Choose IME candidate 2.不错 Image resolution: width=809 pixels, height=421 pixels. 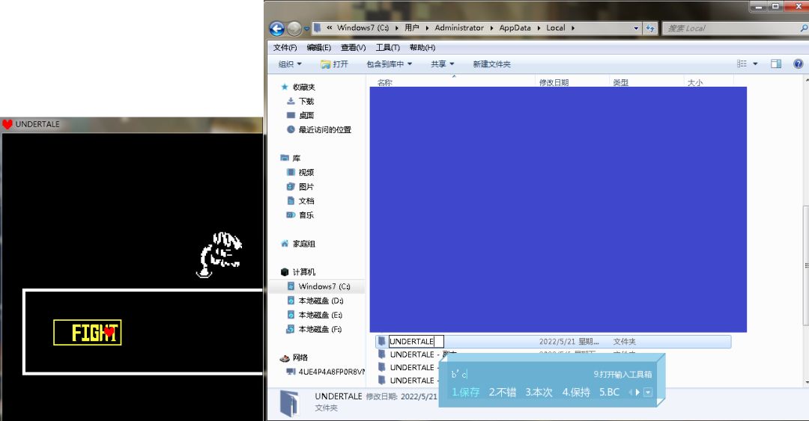pos(502,392)
